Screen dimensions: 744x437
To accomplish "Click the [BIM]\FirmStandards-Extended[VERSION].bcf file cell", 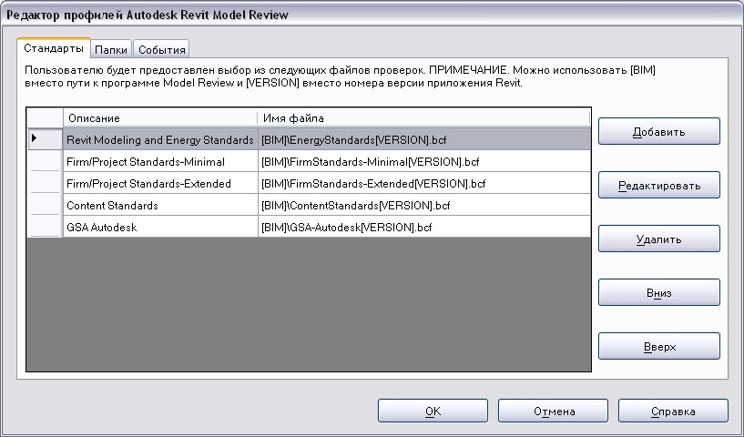I will coord(424,183).
